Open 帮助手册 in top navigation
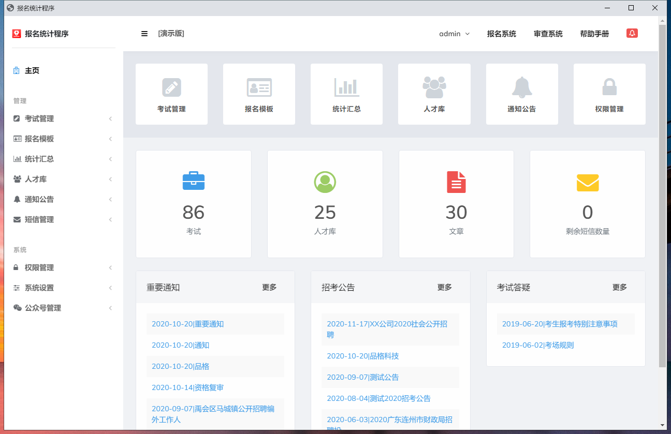This screenshot has width=671, height=434. click(594, 34)
